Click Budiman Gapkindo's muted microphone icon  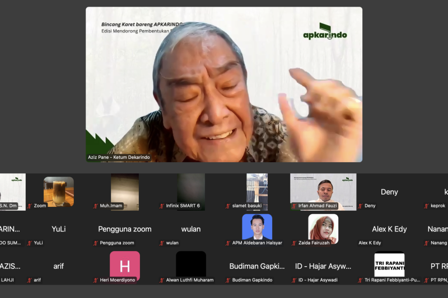click(x=228, y=280)
